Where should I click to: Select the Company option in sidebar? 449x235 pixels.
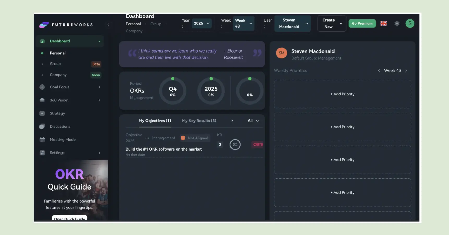58,75
